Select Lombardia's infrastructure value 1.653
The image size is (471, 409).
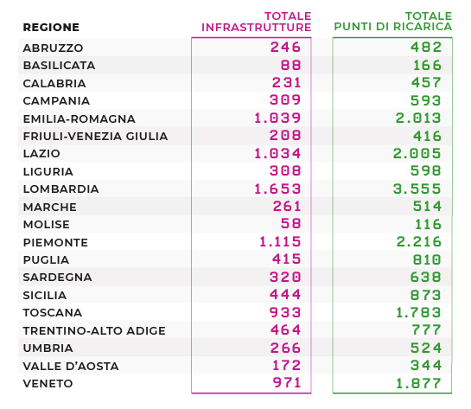277,189
